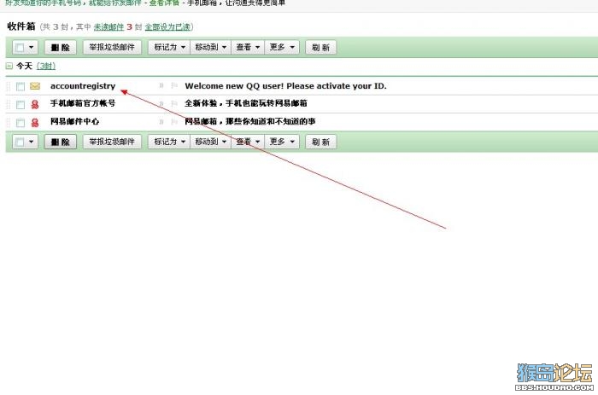
Task: Click top 举报垃圾邮件 button
Action: [112, 47]
